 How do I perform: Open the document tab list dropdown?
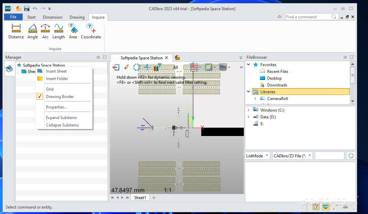(240, 58)
